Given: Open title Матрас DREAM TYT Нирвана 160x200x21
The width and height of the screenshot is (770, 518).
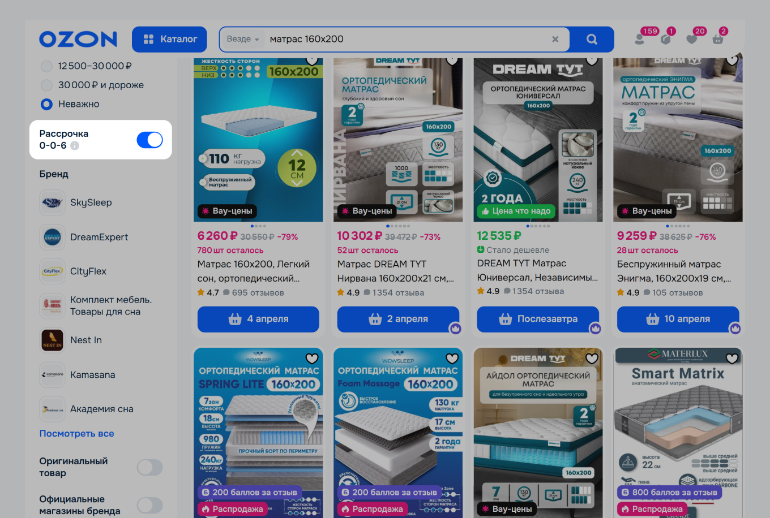Looking at the screenshot, I should [396, 271].
